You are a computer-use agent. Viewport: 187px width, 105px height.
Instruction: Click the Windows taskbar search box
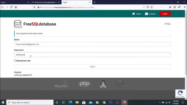30,102
